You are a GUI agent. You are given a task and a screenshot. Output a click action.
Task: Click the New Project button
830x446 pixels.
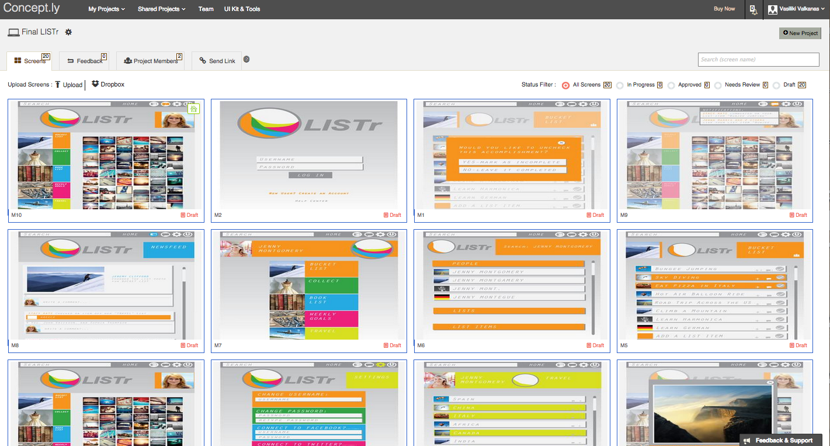[800, 33]
